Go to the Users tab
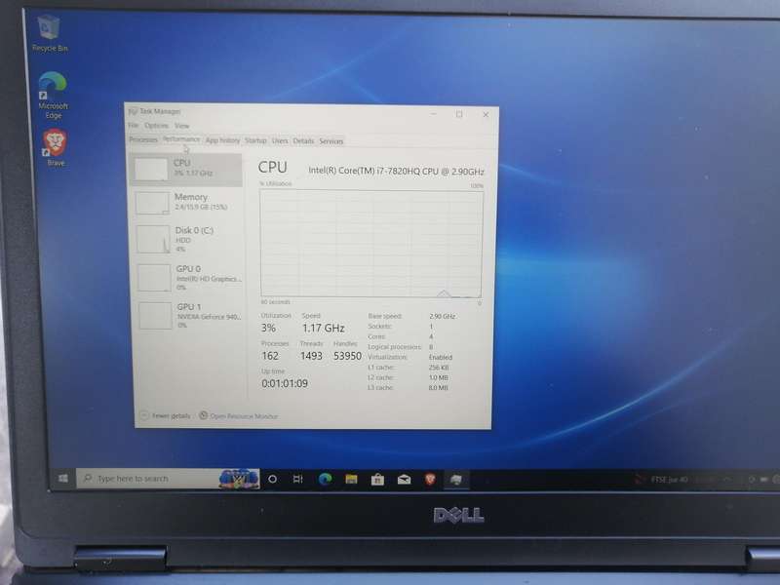This screenshot has height=585, width=780. 280,140
